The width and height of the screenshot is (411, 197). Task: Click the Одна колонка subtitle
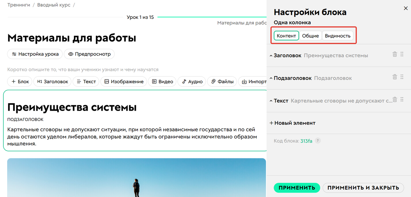pos(292,23)
